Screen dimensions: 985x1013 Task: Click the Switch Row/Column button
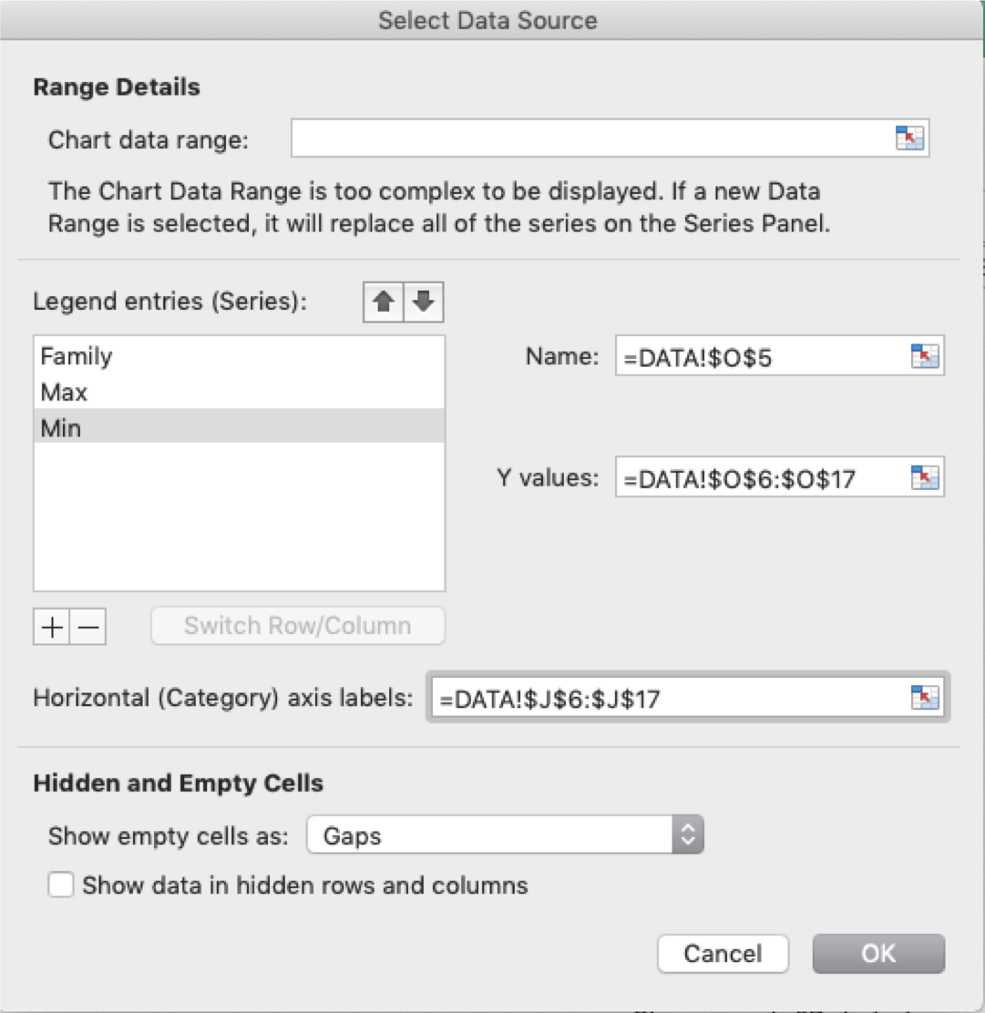tap(297, 626)
